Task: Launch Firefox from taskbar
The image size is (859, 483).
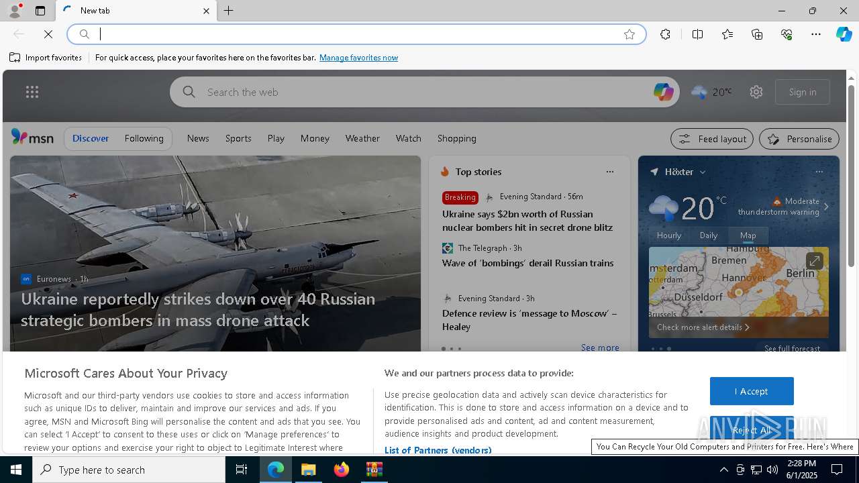Action: coord(342,470)
